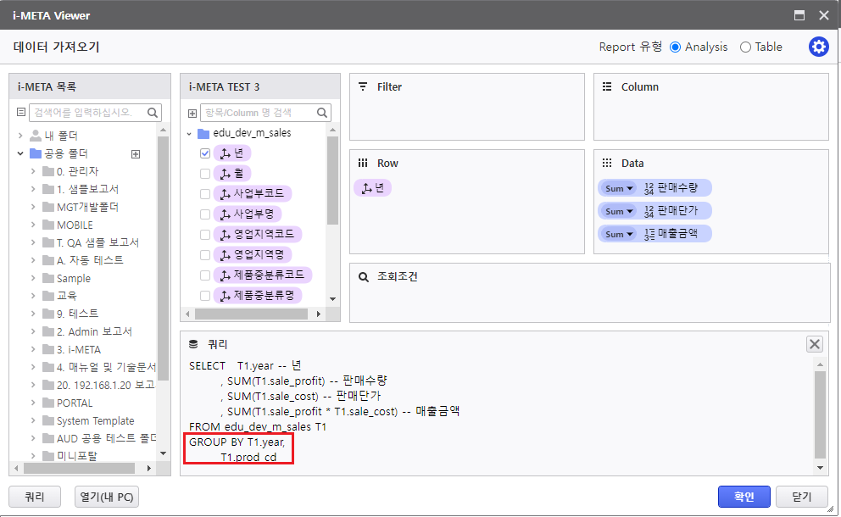Viewport: 841px width, 517px height.
Task: Select the Table report type radio
Action: click(745, 47)
